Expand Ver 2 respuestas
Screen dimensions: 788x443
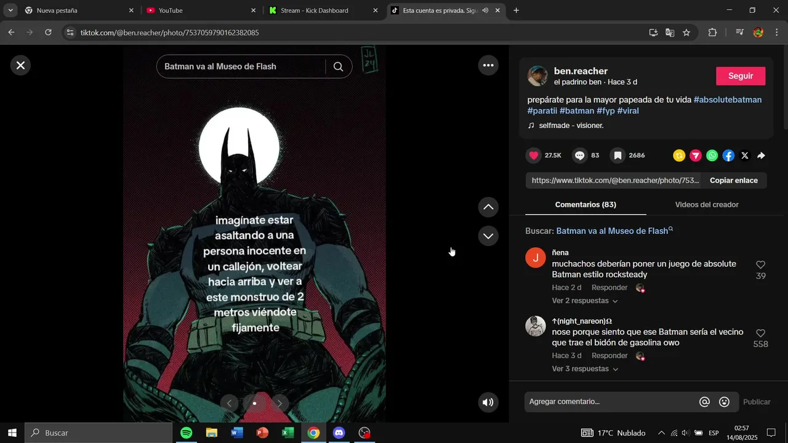tap(585, 301)
